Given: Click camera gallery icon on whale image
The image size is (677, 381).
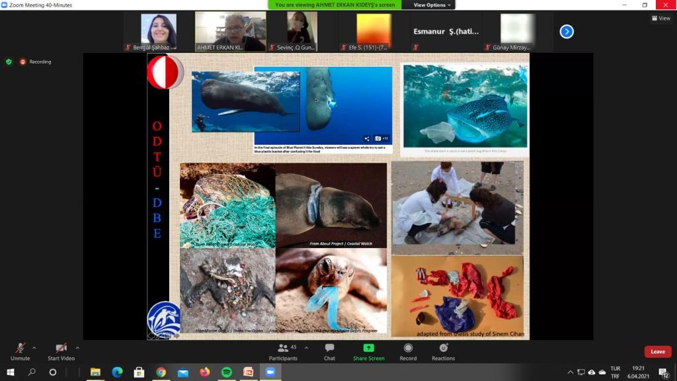Looking at the screenshot, I should click(381, 139).
